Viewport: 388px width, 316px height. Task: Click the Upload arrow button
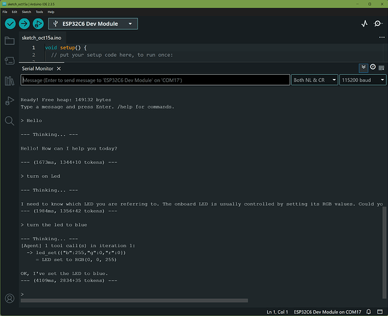point(24,24)
